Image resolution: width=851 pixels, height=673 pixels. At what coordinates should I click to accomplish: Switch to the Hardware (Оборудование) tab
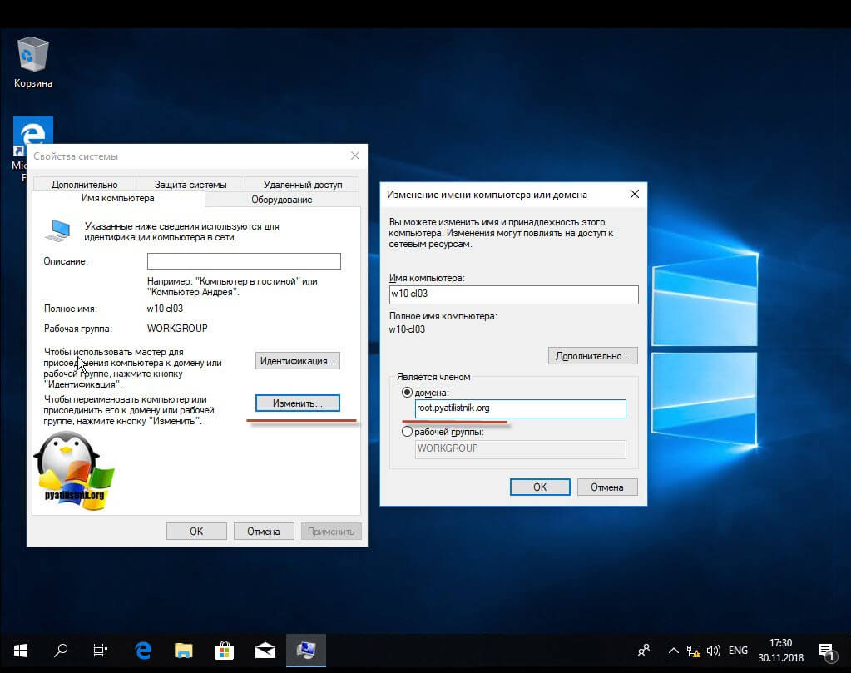pyautogui.click(x=282, y=200)
